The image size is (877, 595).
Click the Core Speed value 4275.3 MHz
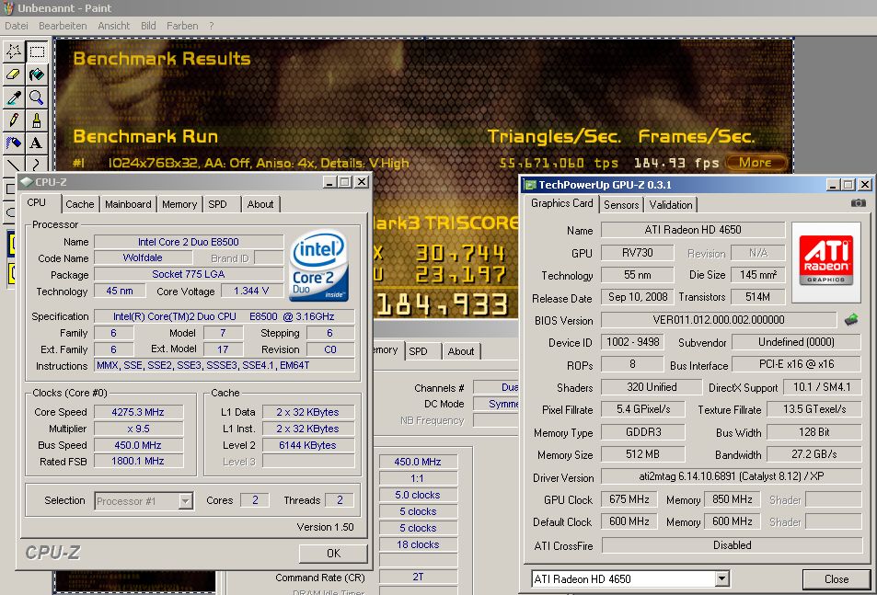(x=138, y=412)
